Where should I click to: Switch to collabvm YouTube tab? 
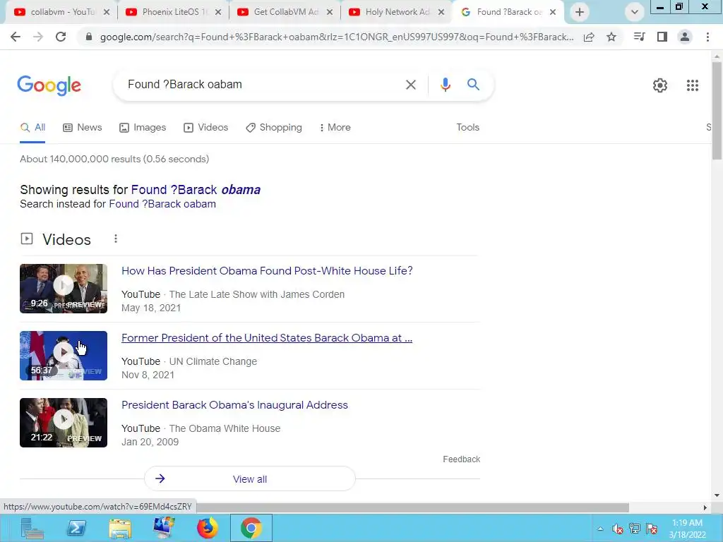point(62,12)
